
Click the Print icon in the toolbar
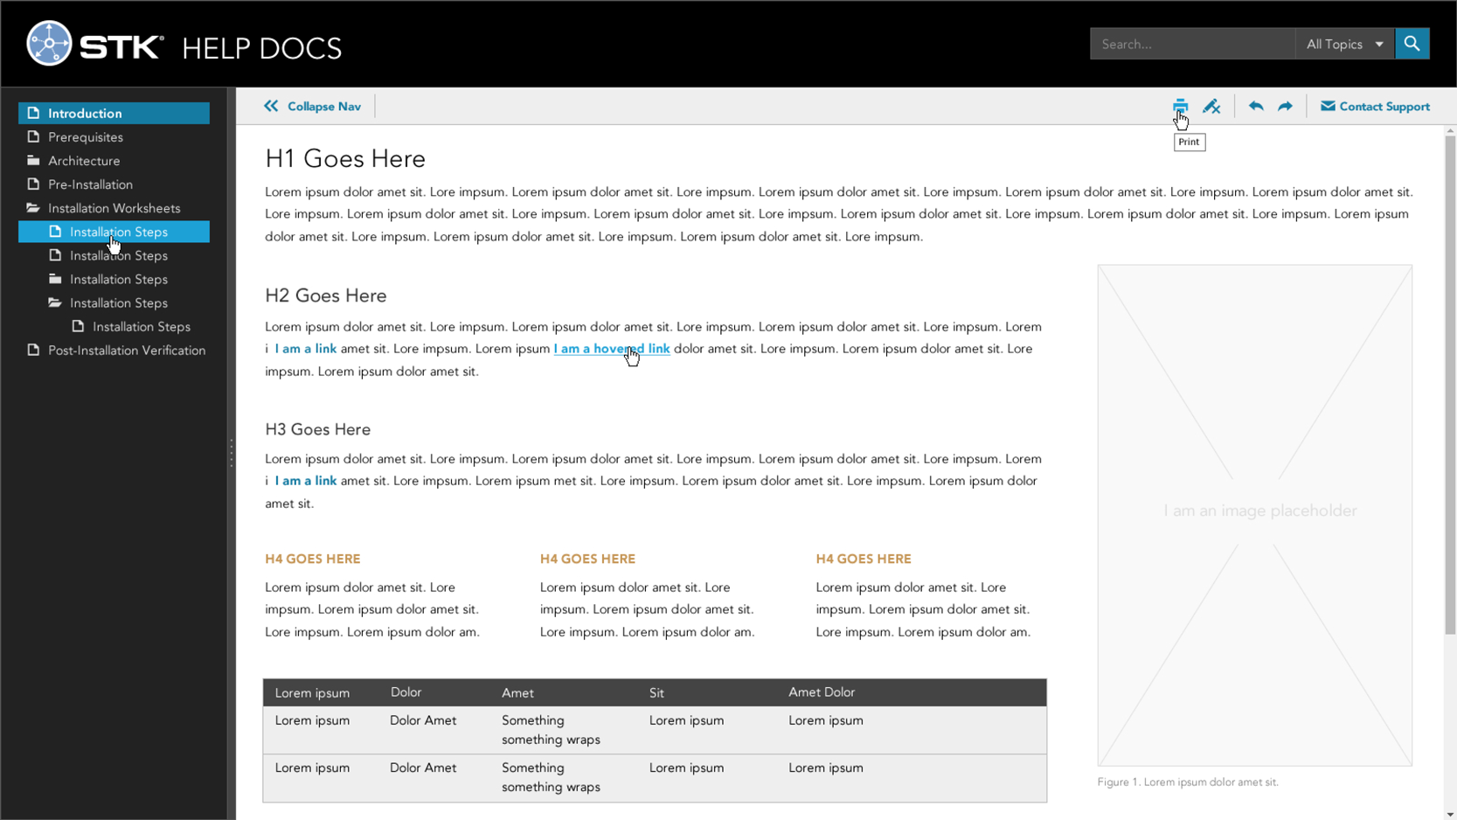tap(1180, 106)
